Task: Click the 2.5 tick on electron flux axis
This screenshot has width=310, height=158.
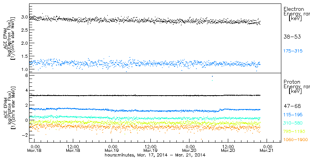Action: coord(24,30)
